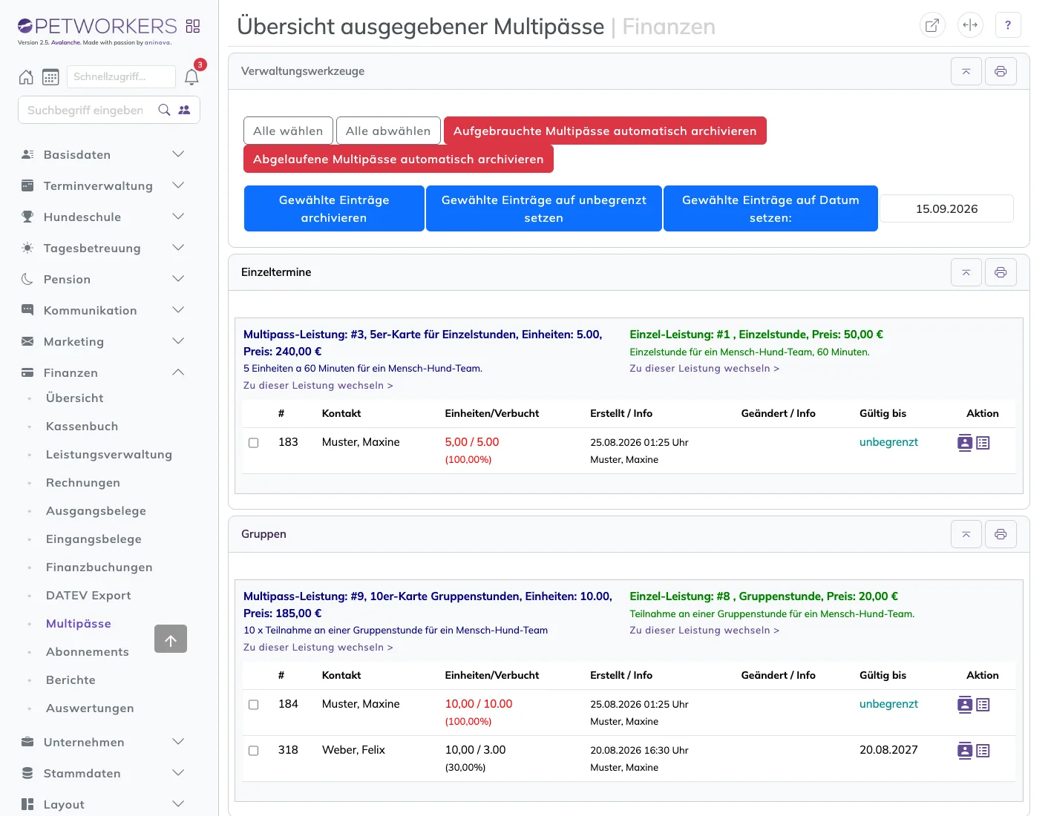
Task: Open contact card icon for entry 183
Action: pyautogui.click(x=965, y=443)
